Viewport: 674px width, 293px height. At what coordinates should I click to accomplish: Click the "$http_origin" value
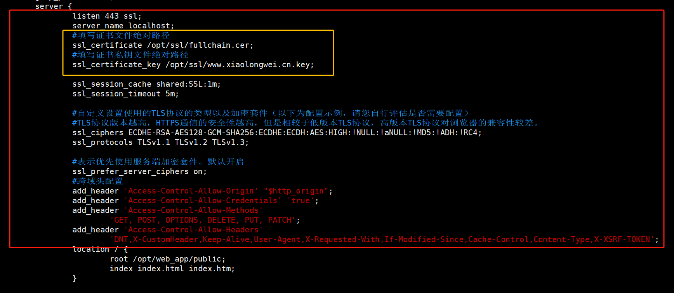pos(296,191)
